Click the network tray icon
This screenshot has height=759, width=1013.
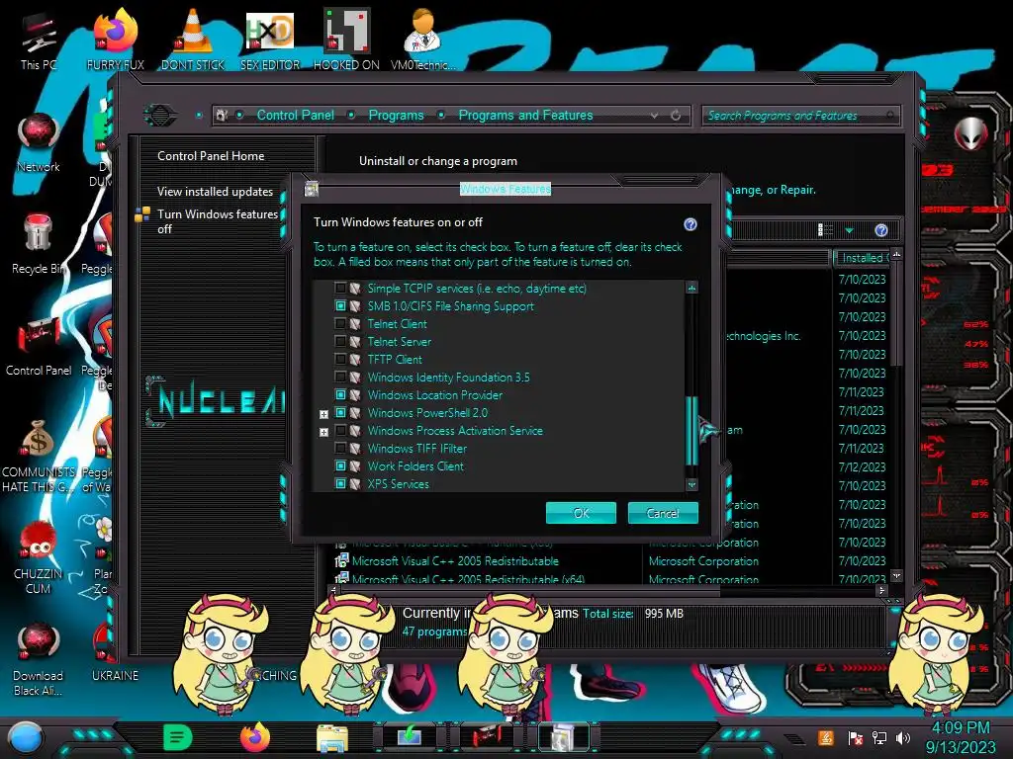point(878,737)
